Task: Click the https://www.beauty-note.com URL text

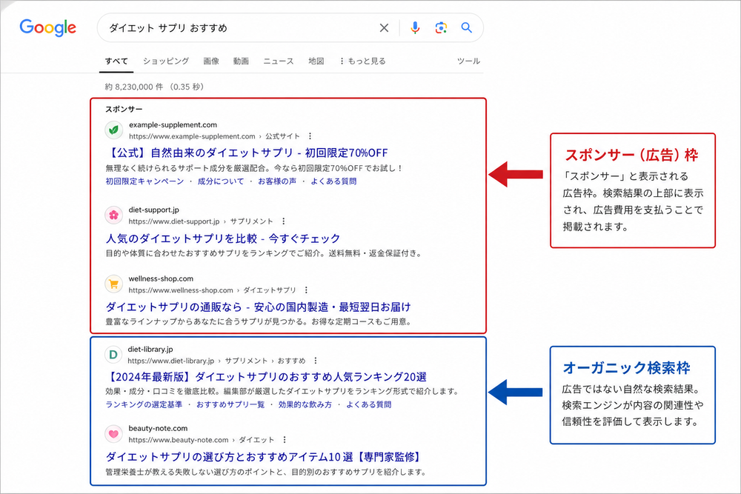Action: click(x=179, y=440)
